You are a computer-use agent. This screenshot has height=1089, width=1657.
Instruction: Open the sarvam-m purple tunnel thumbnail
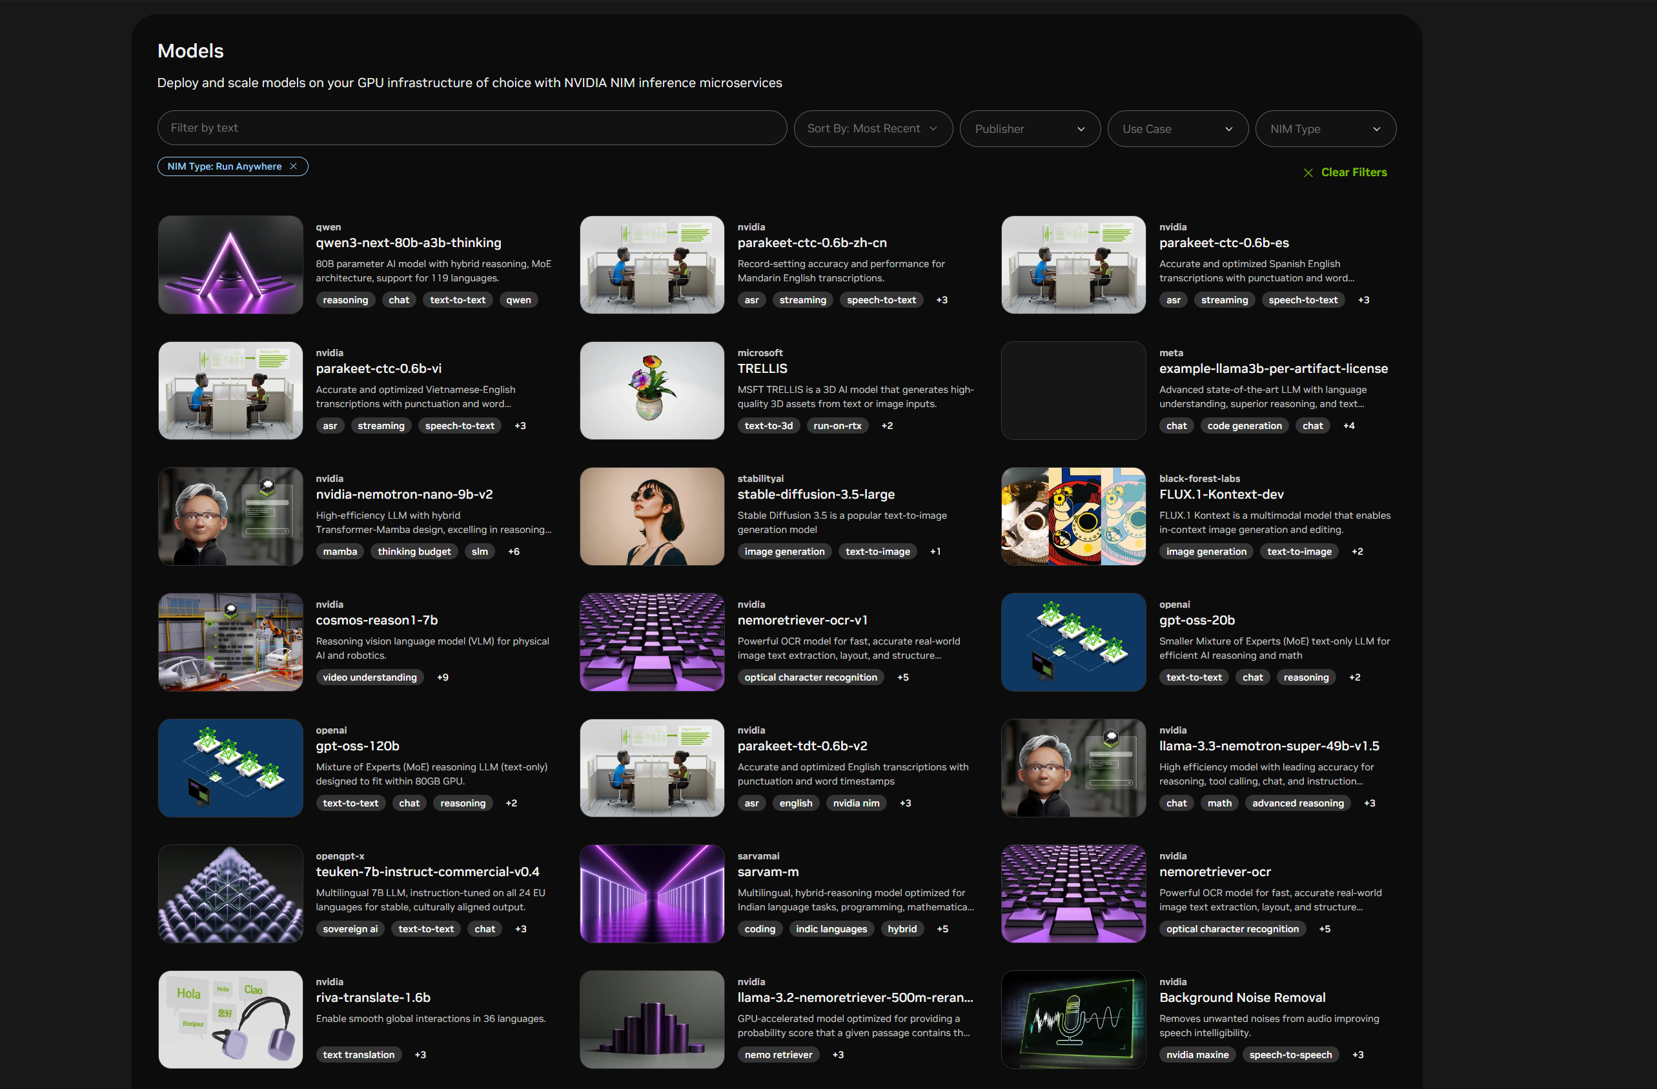(652, 894)
